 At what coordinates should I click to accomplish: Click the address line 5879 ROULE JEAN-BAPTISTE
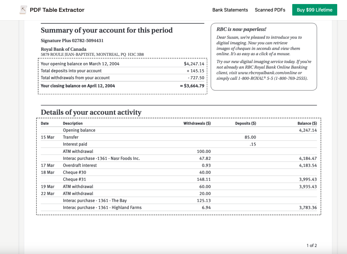point(92,54)
